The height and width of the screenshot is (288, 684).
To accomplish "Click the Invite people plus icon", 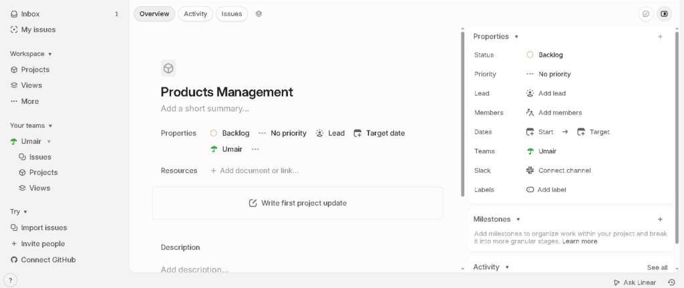I will point(14,243).
